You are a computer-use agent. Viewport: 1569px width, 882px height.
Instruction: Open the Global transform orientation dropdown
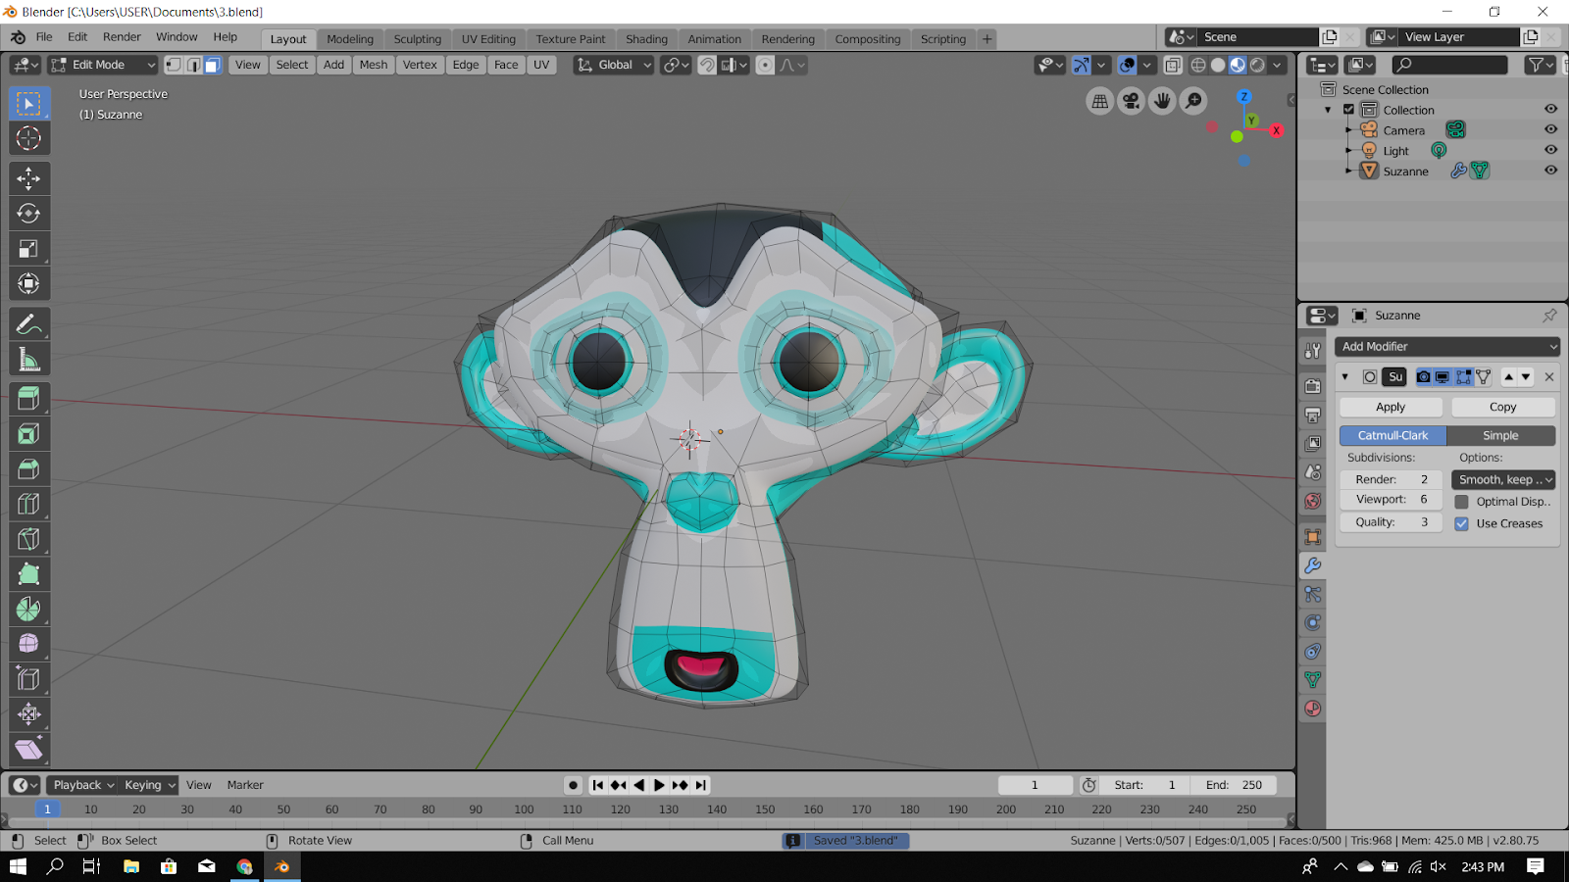[x=613, y=65]
